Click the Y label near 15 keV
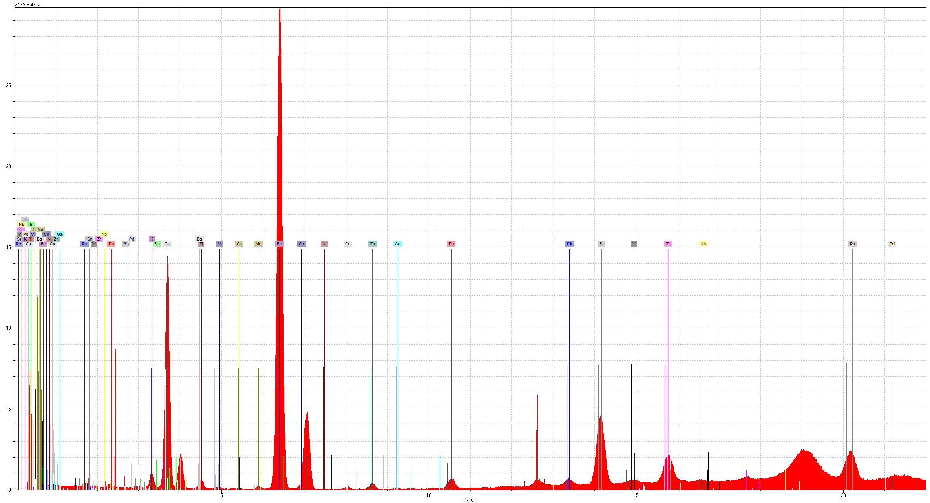The image size is (930, 503). [x=634, y=244]
